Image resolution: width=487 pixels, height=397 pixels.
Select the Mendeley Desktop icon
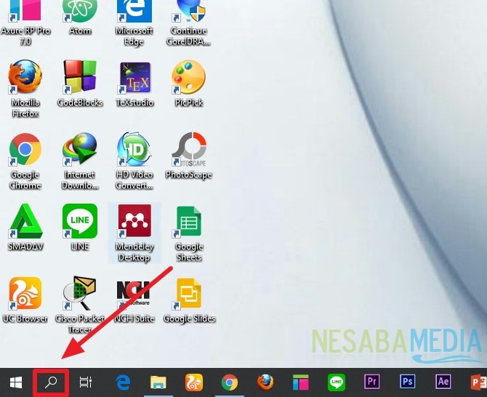pyautogui.click(x=134, y=233)
